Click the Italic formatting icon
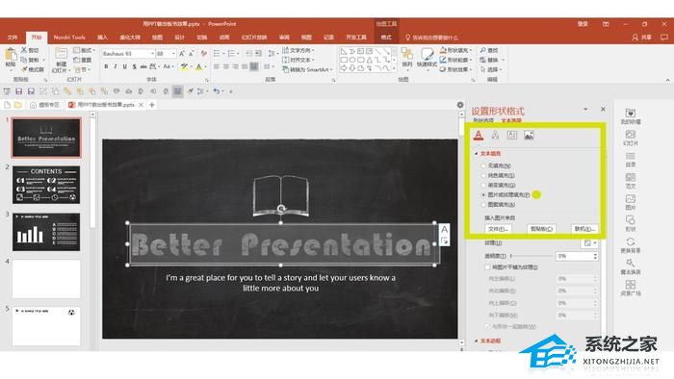The width and height of the screenshot is (674, 379). [x=116, y=66]
